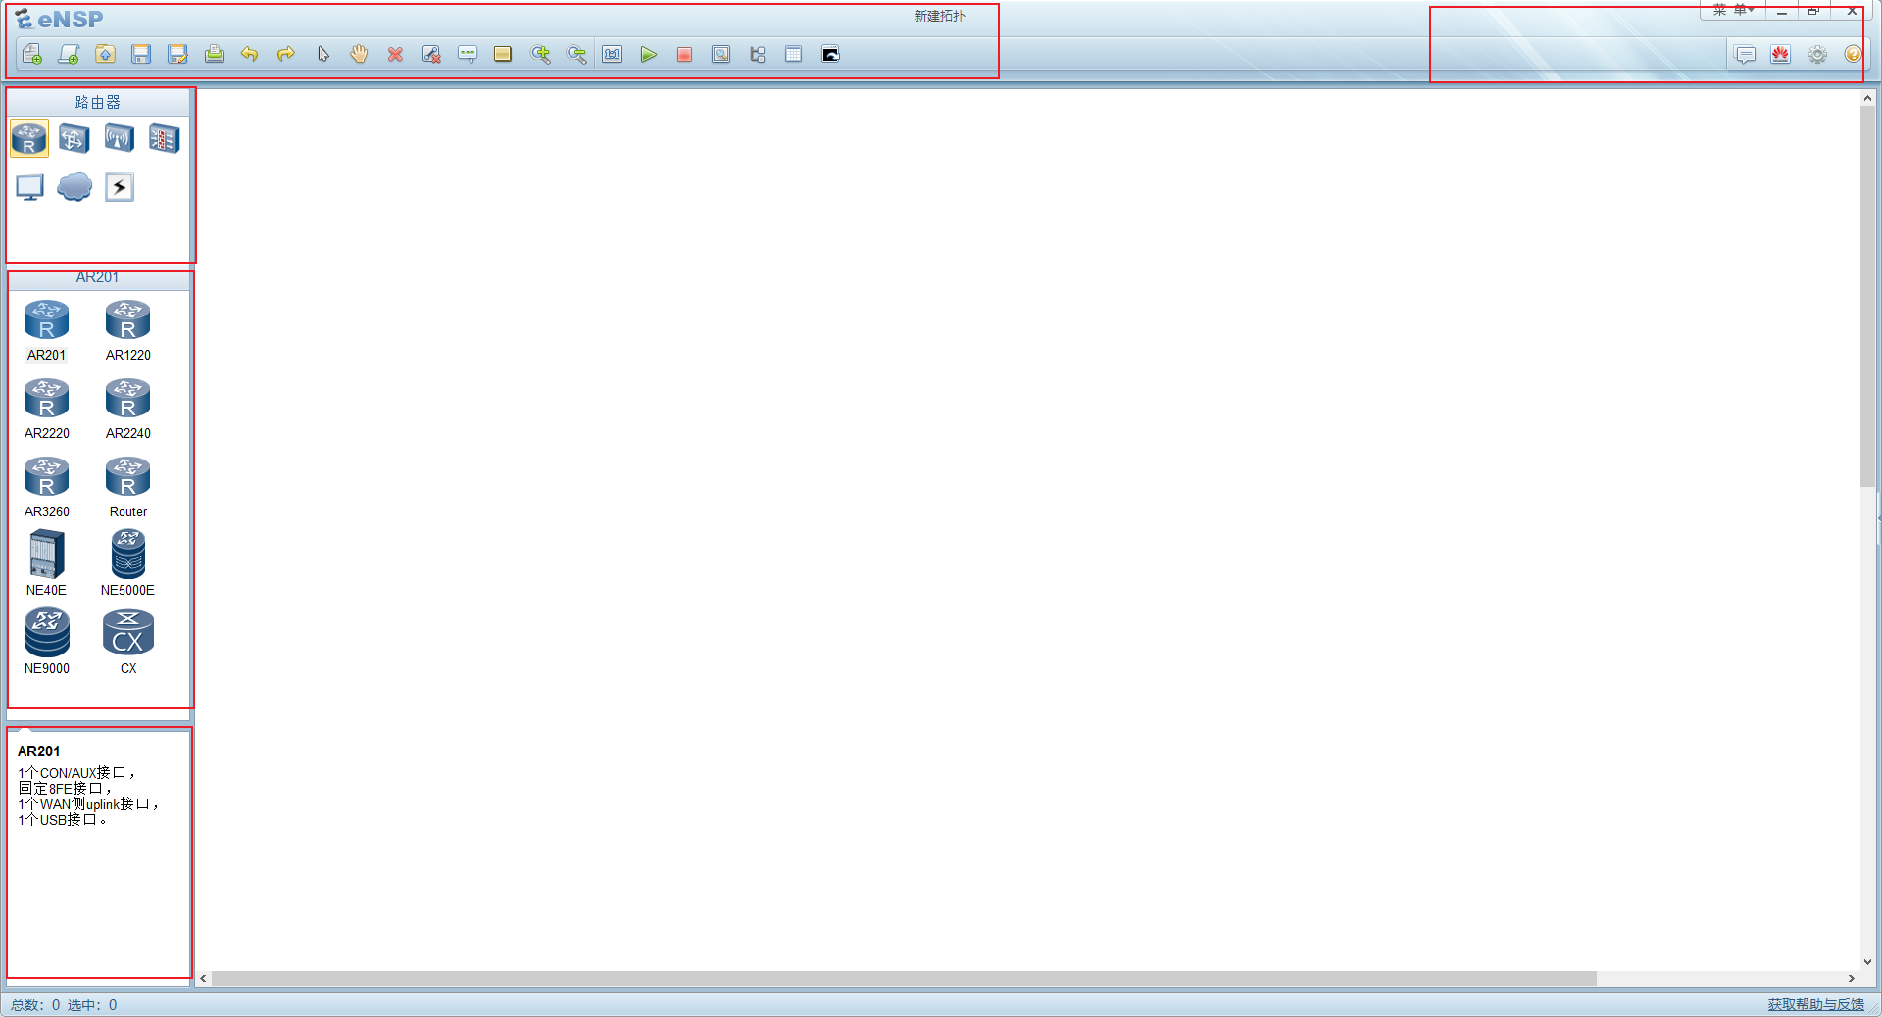Click the canvas horizontal scrollbar thumb
The width and height of the screenshot is (1882, 1017).
tap(904, 978)
